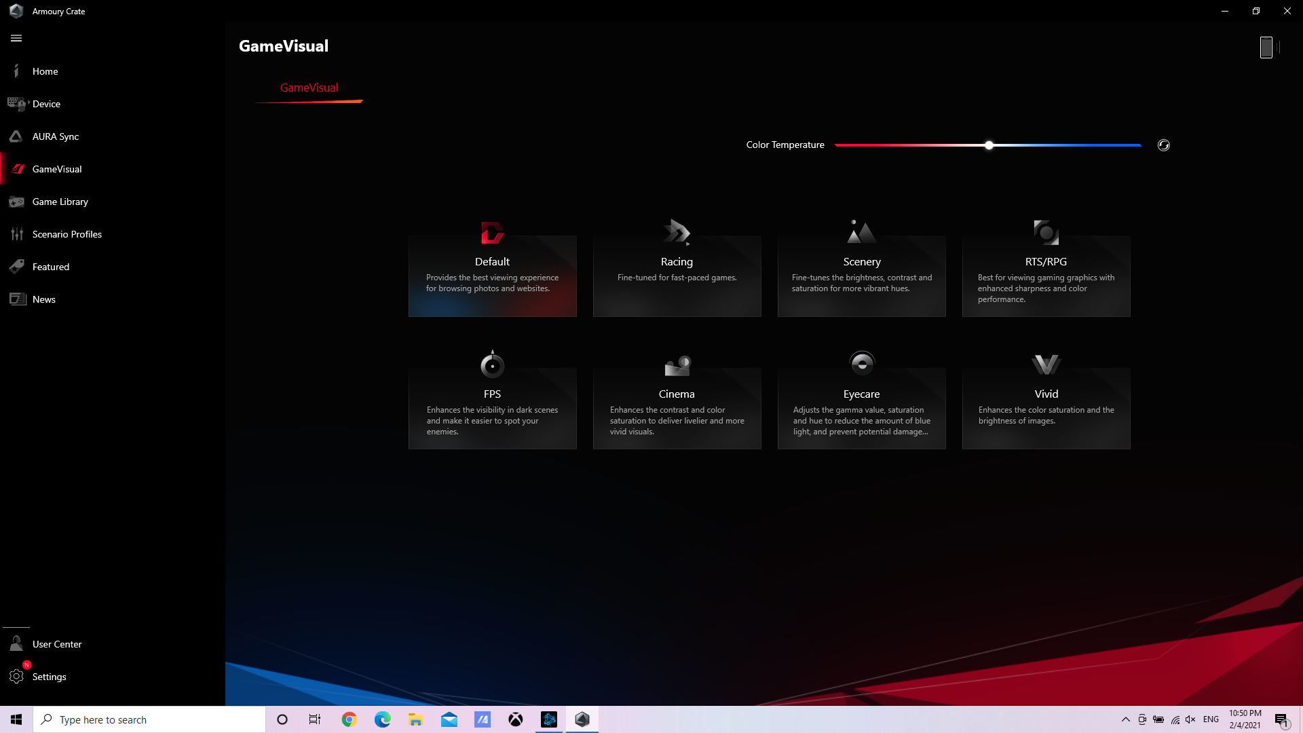This screenshot has height=733, width=1303.
Task: Click the Scenario Profiles sliders icon
Action: [16, 233]
